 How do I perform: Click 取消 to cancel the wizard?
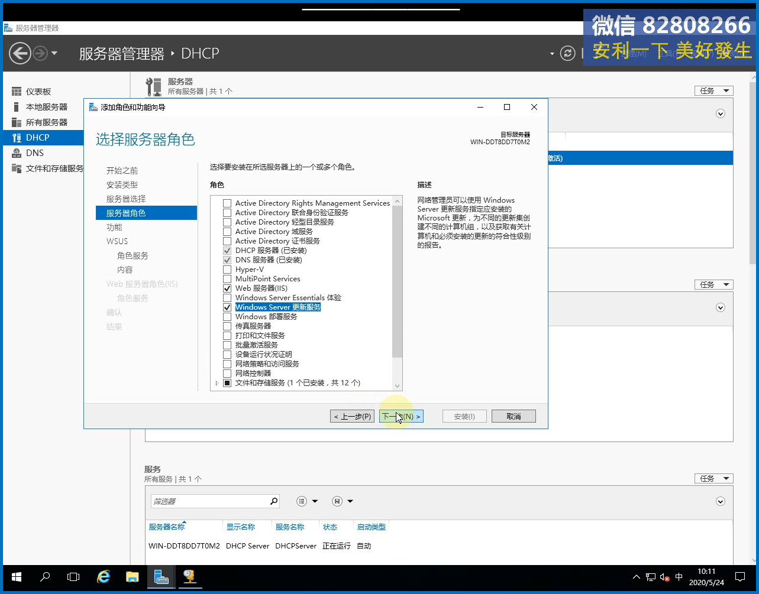click(513, 416)
